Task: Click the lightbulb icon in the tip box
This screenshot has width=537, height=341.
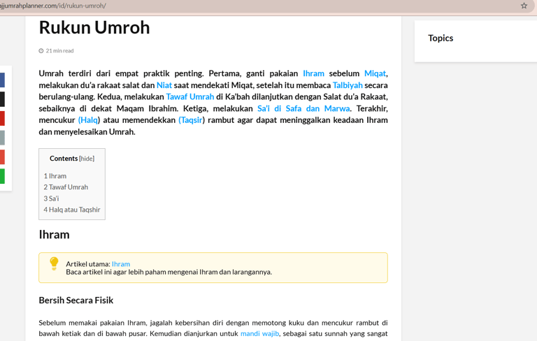Action: click(x=54, y=263)
